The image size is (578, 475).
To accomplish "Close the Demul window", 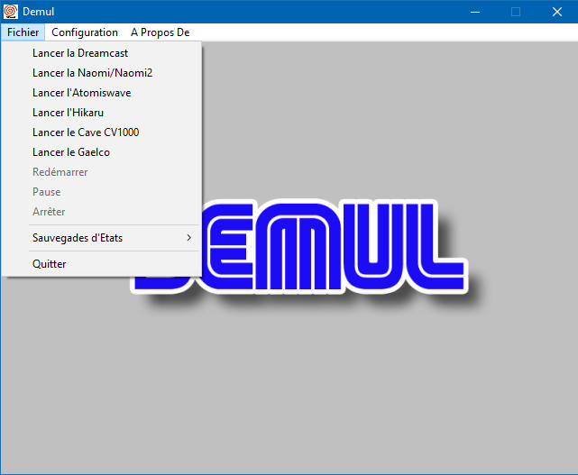I will coord(557,12).
